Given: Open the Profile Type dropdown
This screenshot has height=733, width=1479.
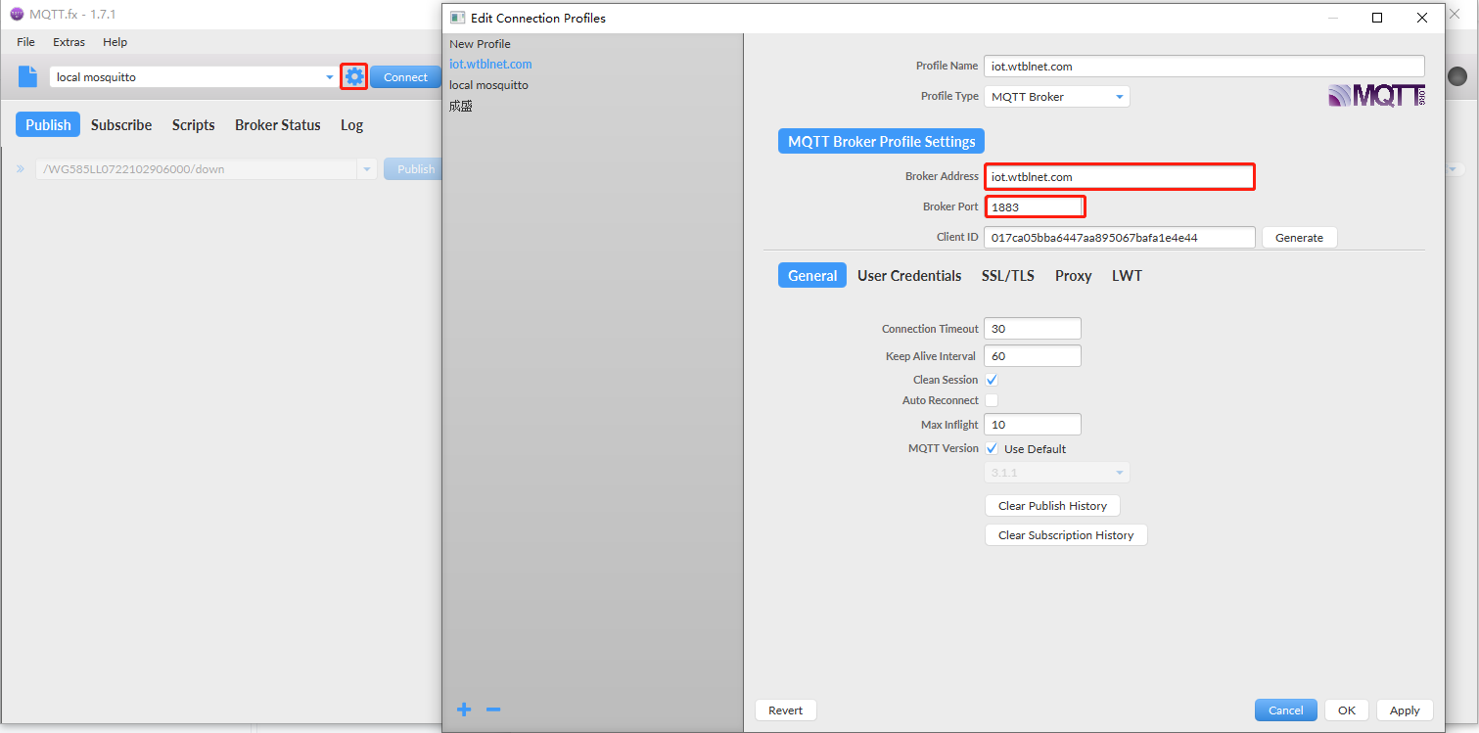Looking at the screenshot, I should pos(1056,97).
